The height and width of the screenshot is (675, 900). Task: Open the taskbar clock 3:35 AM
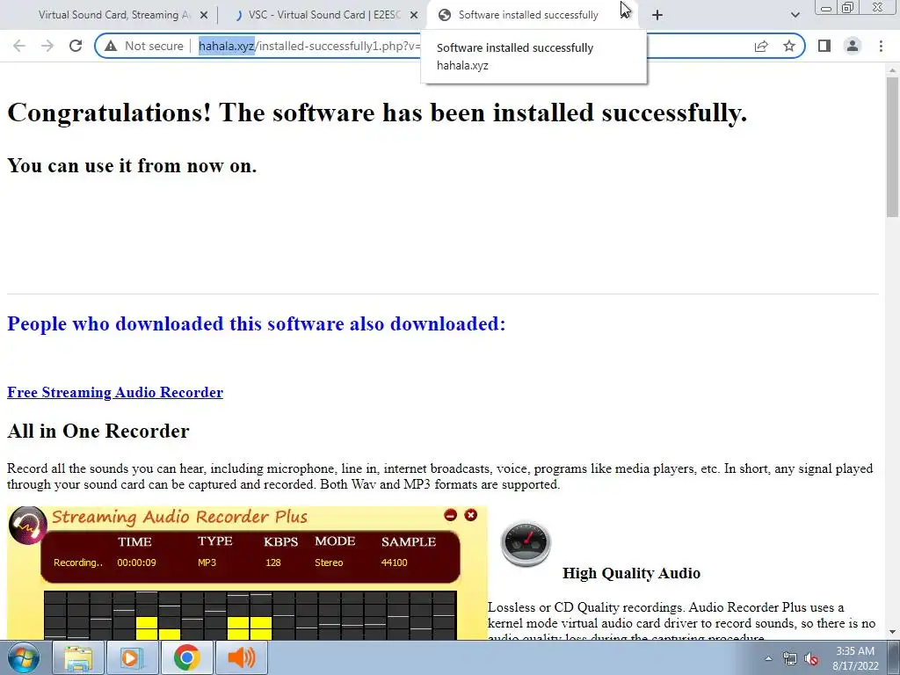855,658
